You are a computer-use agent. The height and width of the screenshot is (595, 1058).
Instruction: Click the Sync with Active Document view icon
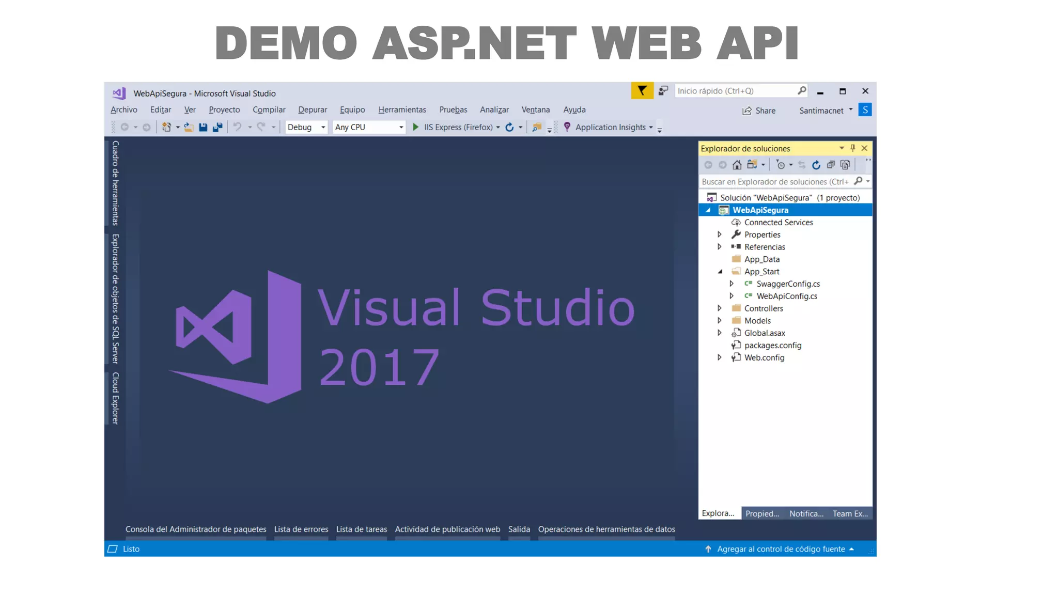tap(802, 165)
